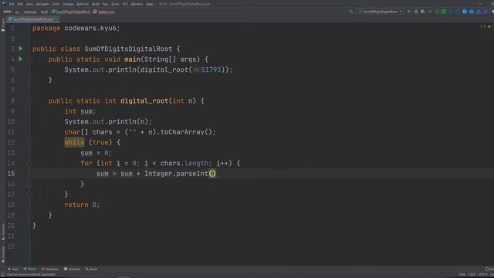
Task: Open the Project tool window from left stripe
Action: pyautogui.click(x=3, y=25)
